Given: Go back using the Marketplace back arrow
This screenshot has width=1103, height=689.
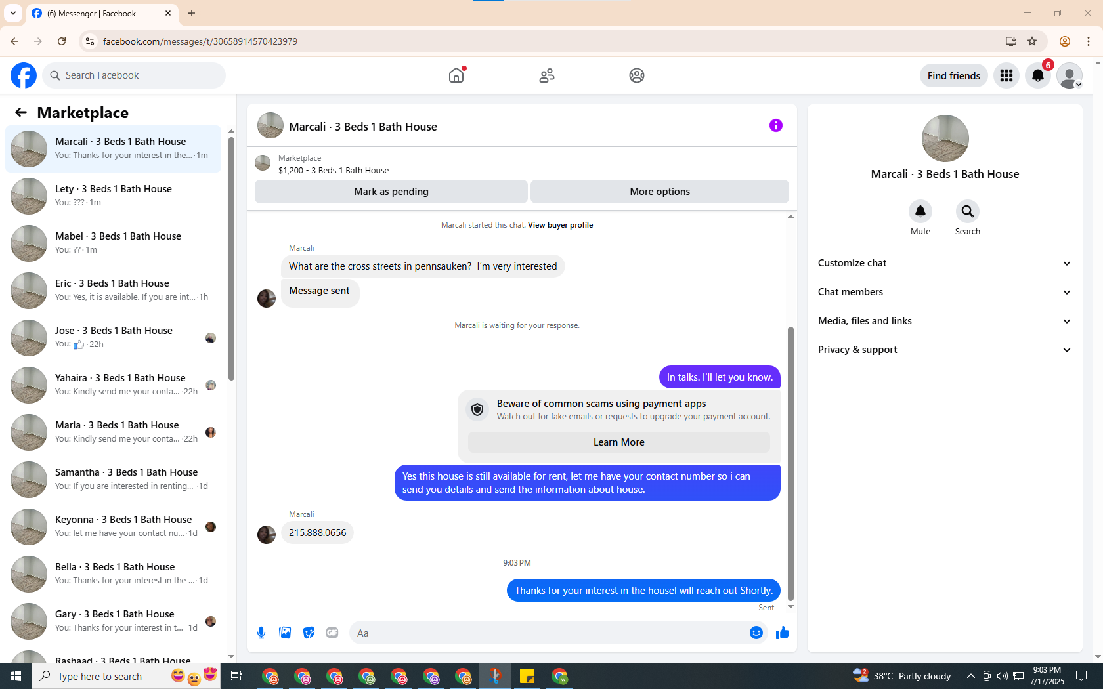Looking at the screenshot, I should [x=21, y=112].
